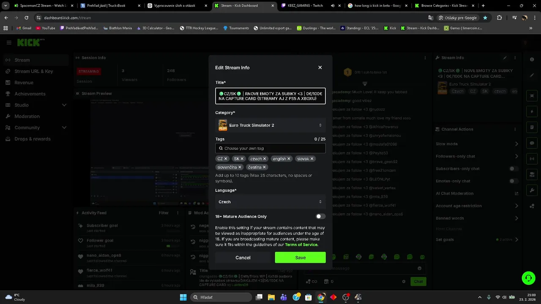Remove the slovenčina tag
The width and height of the screenshot is (541, 304).
[240, 167]
